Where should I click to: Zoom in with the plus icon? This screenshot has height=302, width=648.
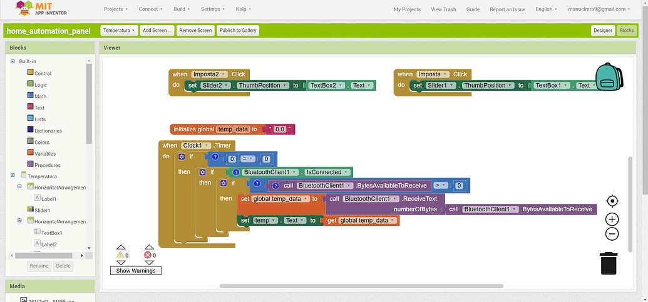pyautogui.click(x=612, y=219)
